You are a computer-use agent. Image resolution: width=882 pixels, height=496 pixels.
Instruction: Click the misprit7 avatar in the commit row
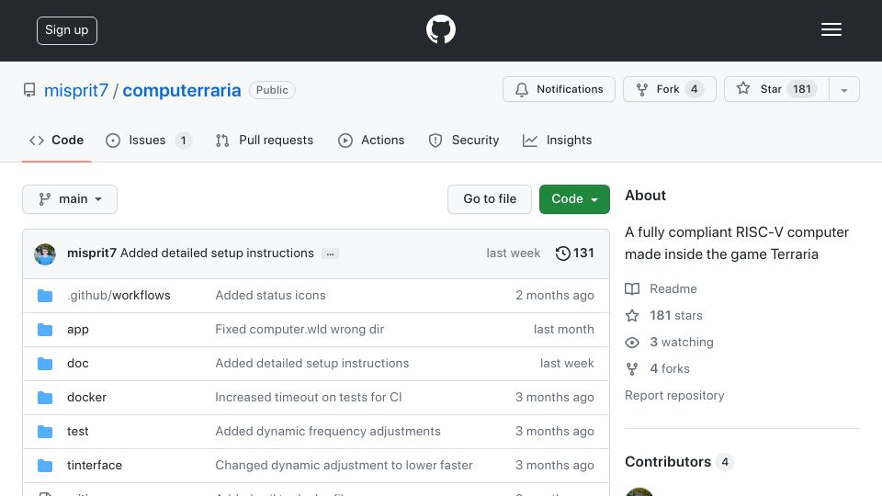click(x=45, y=254)
